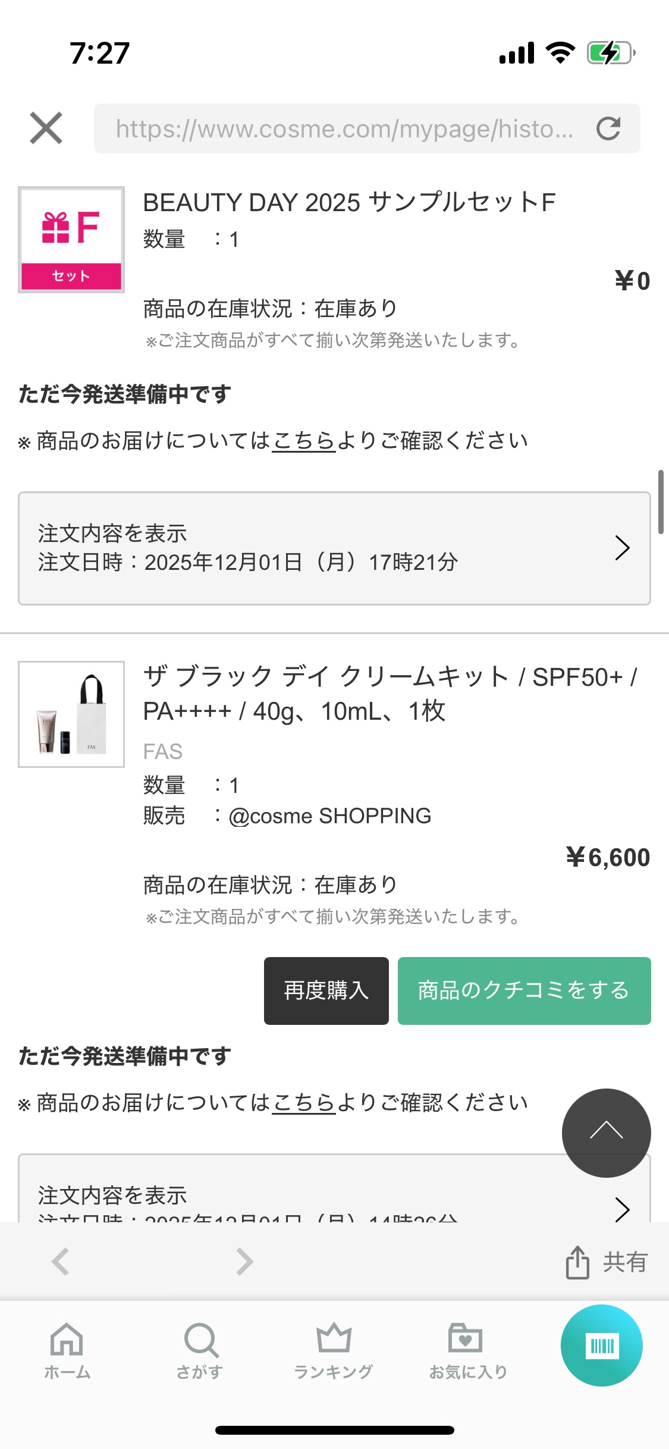The height and width of the screenshot is (1449, 669).
Task: Switch to the ホーム tab
Action: pos(67,1350)
